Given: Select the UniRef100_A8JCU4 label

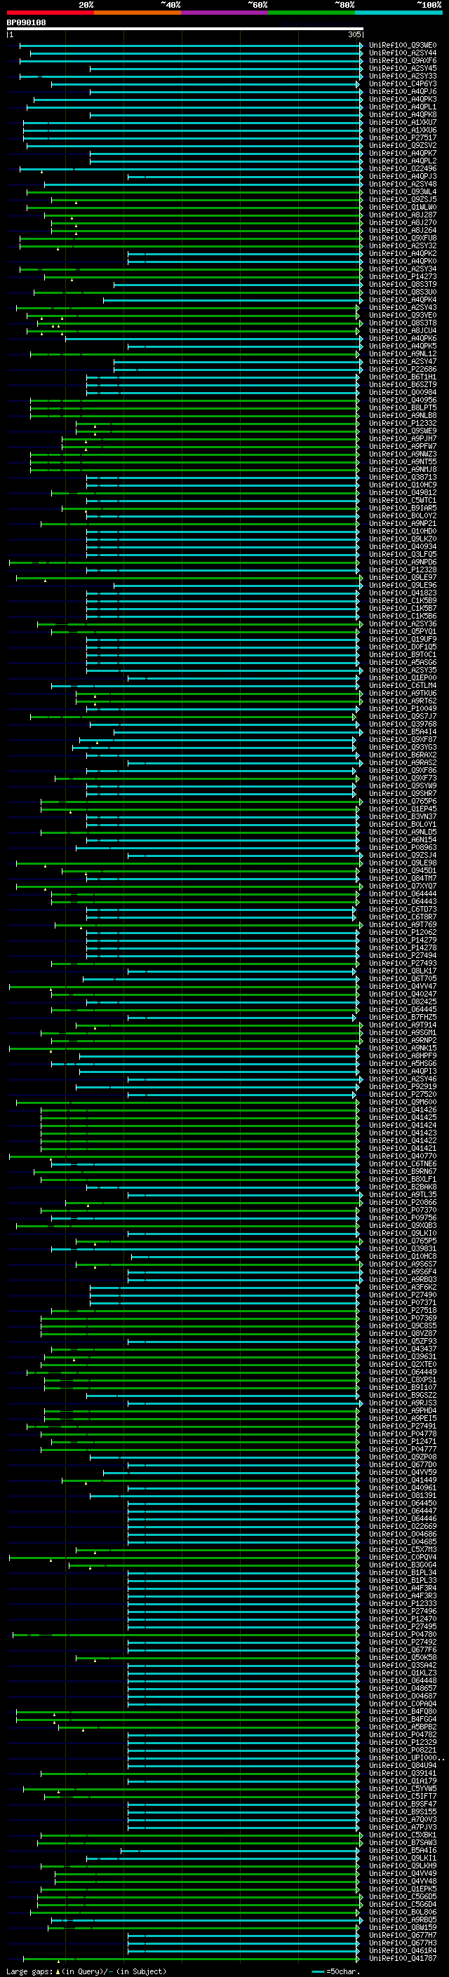Looking at the screenshot, I should [x=403, y=331].
